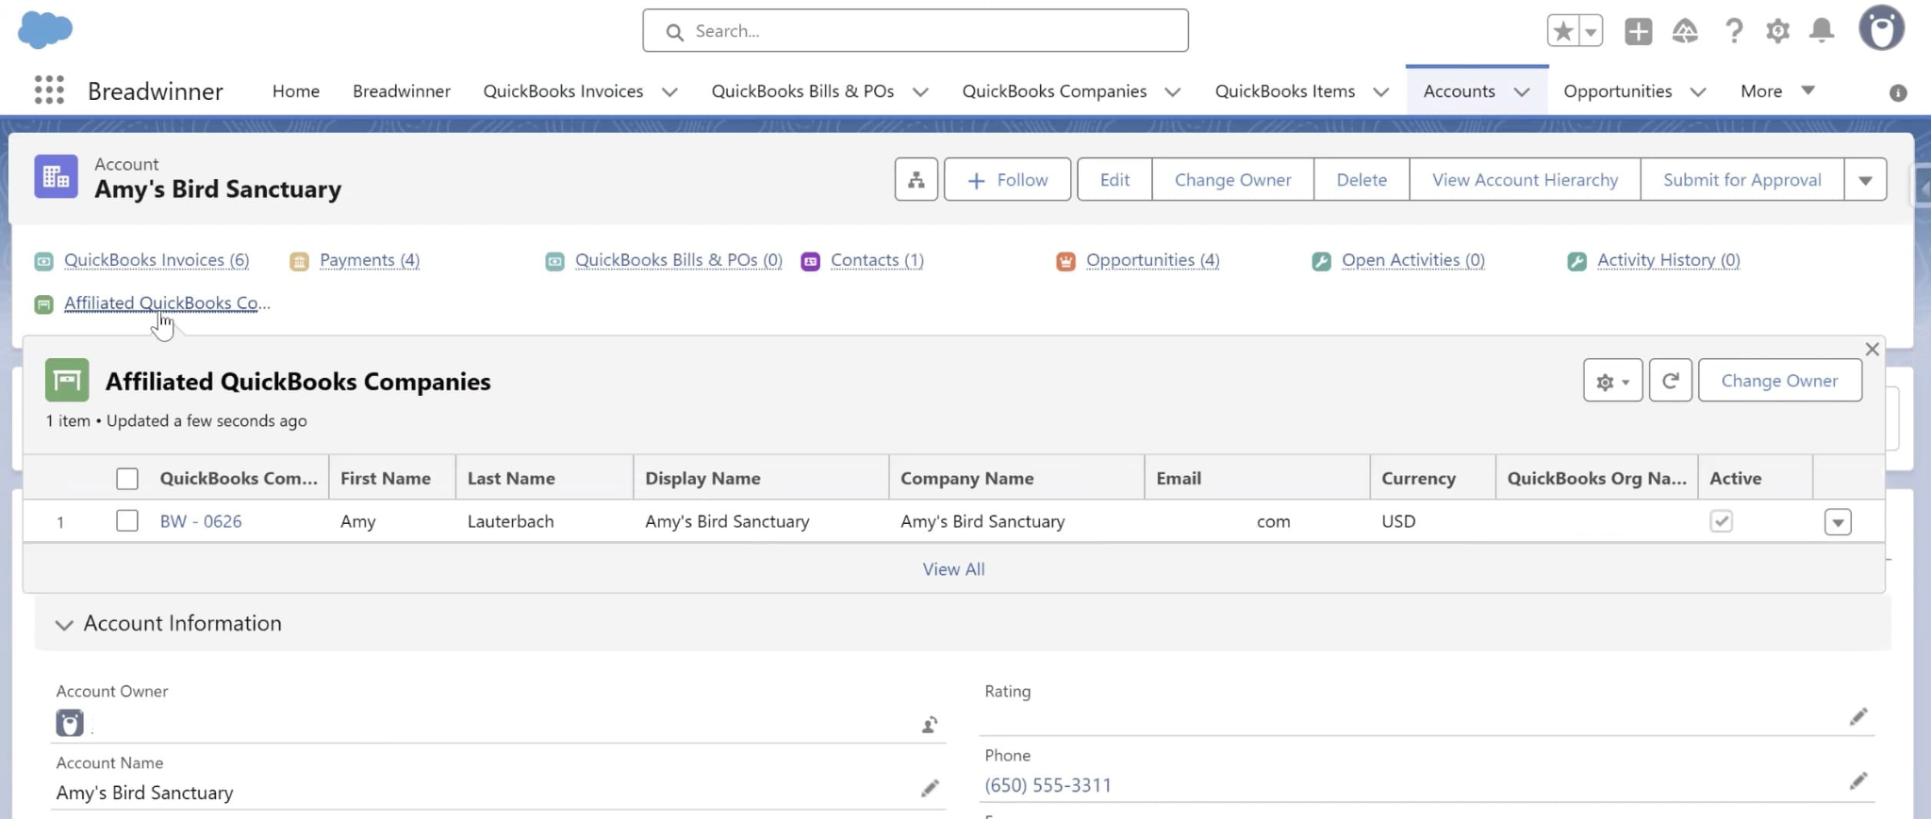Open the user profile avatar

pos(1881,28)
